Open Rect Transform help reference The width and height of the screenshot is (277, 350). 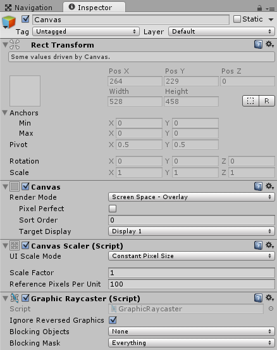click(x=258, y=44)
